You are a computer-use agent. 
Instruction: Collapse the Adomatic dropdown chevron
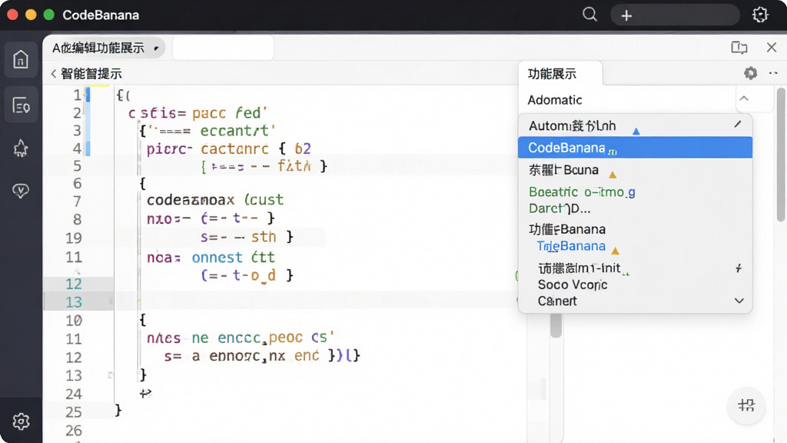[744, 98]
